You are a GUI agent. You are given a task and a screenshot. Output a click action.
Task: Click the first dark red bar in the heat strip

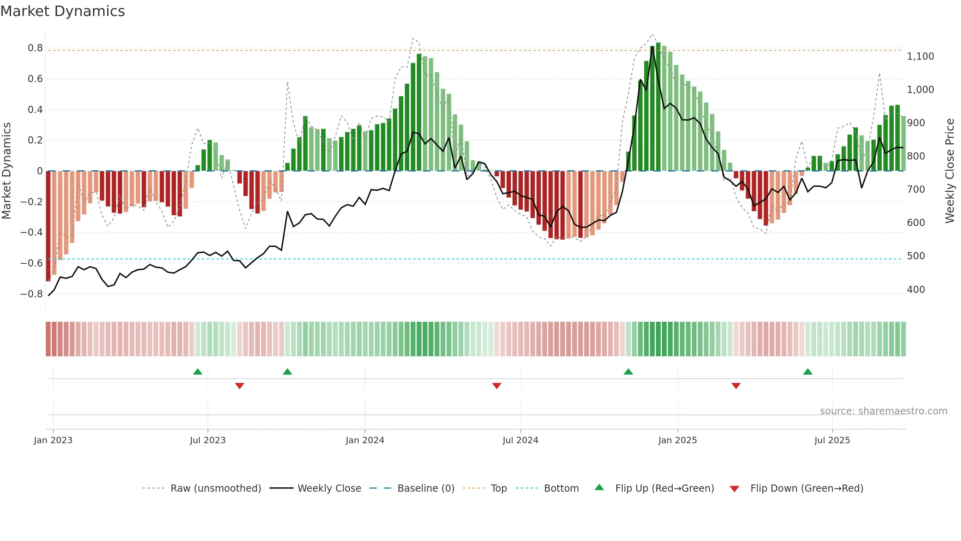48,339
